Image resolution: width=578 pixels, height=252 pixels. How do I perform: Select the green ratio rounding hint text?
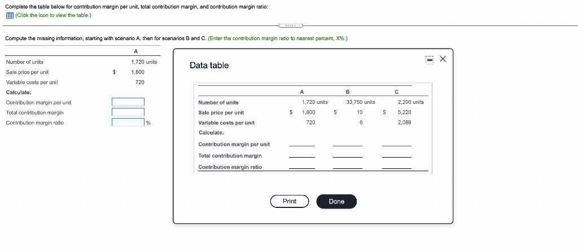(x=278, y=38)
